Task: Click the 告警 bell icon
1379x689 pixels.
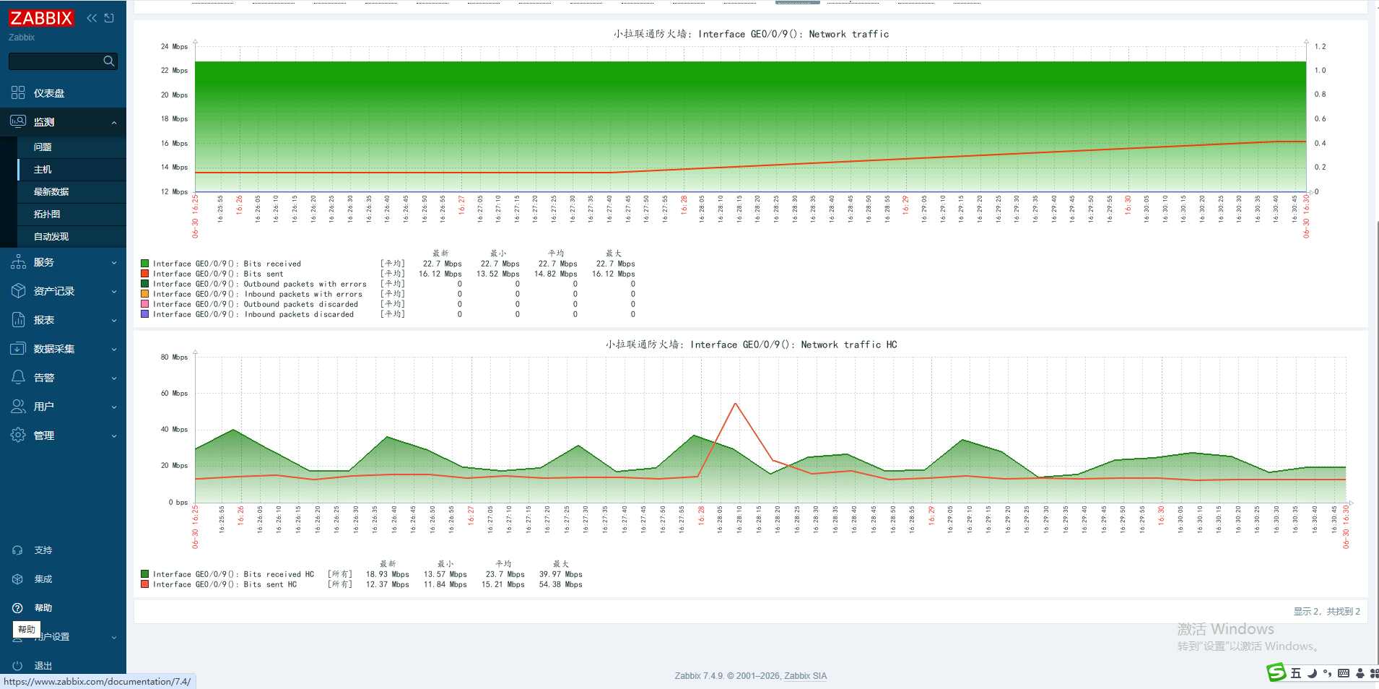Action: tap(18, 377)
